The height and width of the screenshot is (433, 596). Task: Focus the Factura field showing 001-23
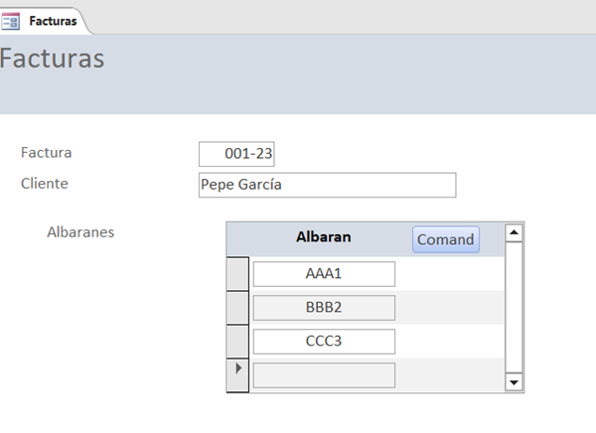pos(236,154)
